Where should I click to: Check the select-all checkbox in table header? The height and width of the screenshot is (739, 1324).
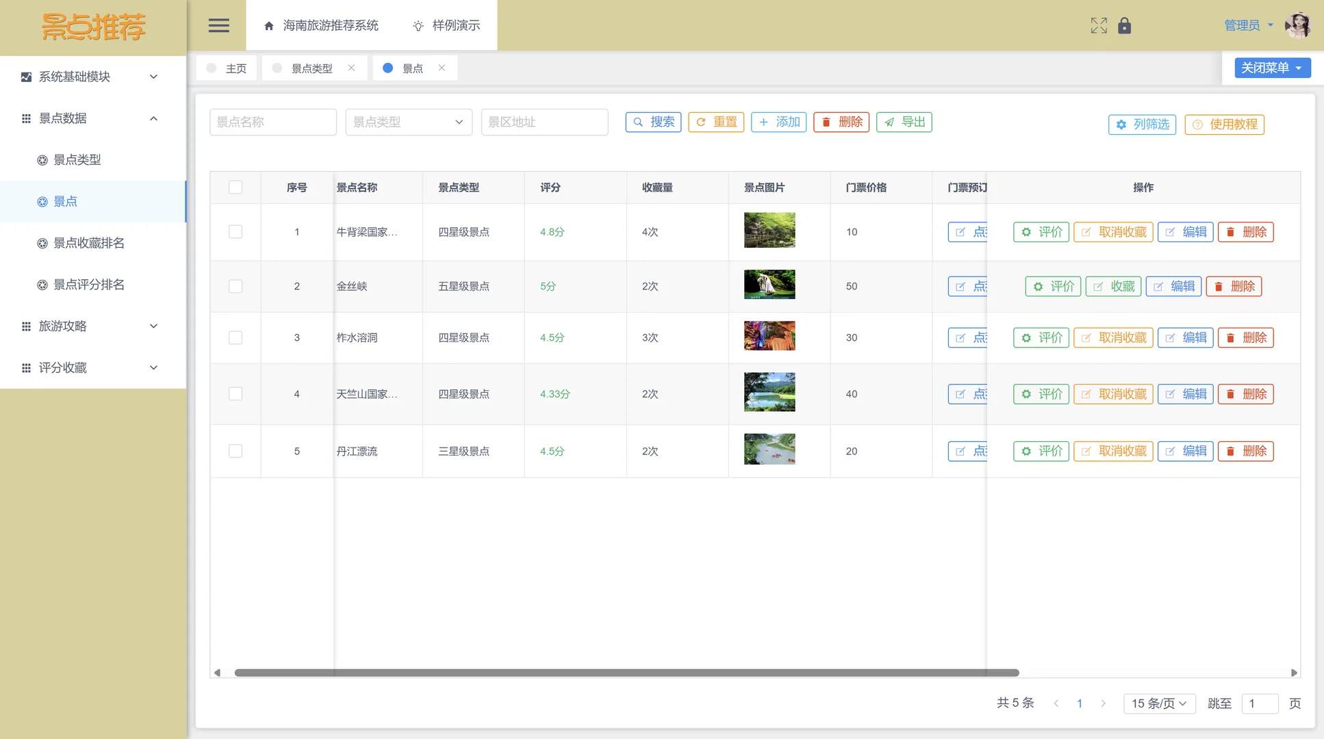click(x=235, y=187)
